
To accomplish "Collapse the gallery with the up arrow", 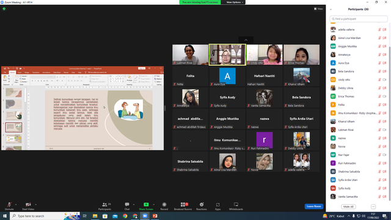I will [246, 40].
